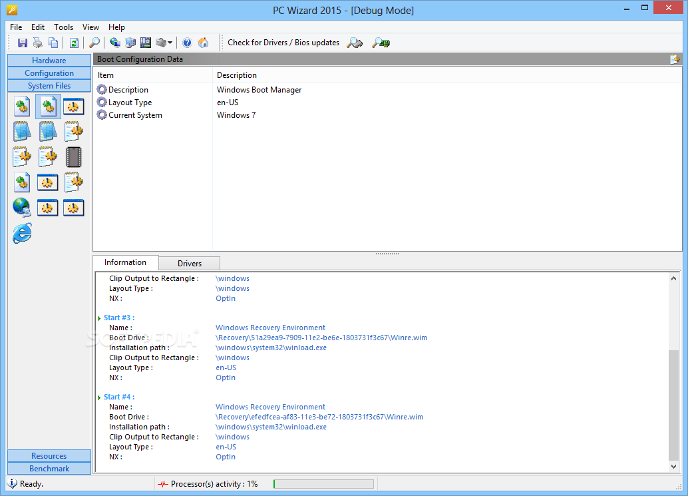Click the Item column header
The image size is (688, 496).
click(x=153, y=75)
